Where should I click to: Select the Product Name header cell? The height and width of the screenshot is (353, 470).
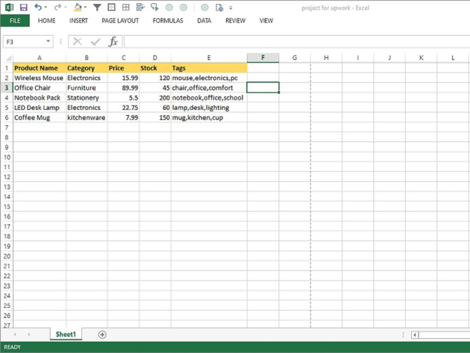click(x=39, y=68)
